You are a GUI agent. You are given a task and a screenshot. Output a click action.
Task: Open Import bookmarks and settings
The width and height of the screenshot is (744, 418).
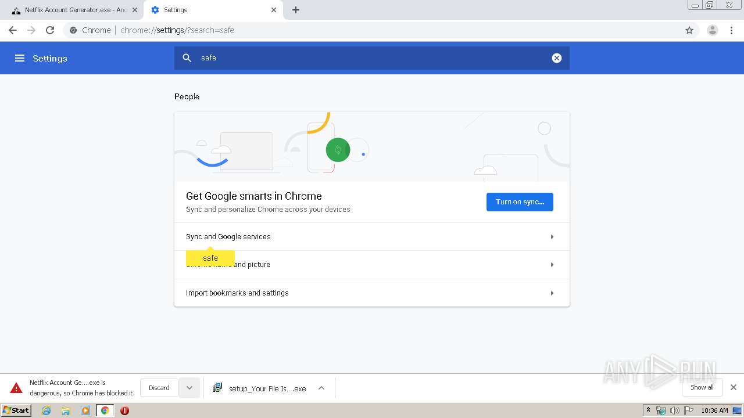372,293
